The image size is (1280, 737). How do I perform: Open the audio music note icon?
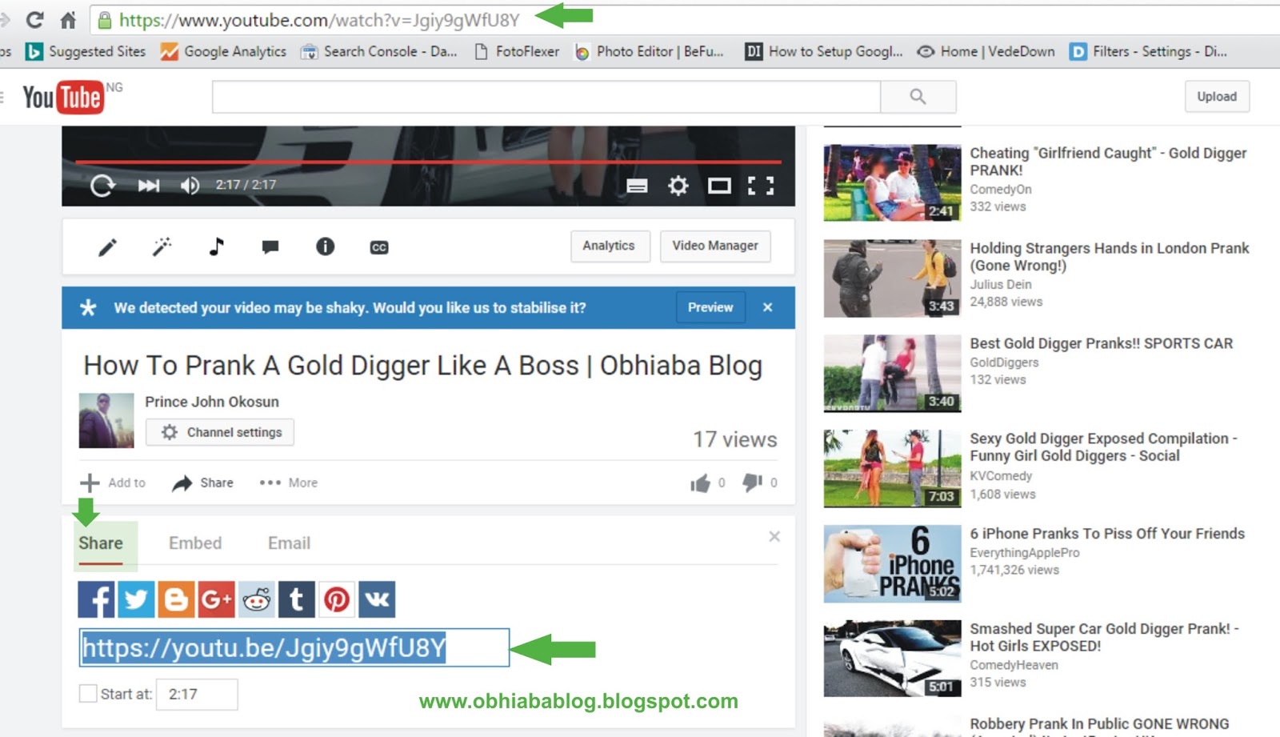click(x=216, y=246)
